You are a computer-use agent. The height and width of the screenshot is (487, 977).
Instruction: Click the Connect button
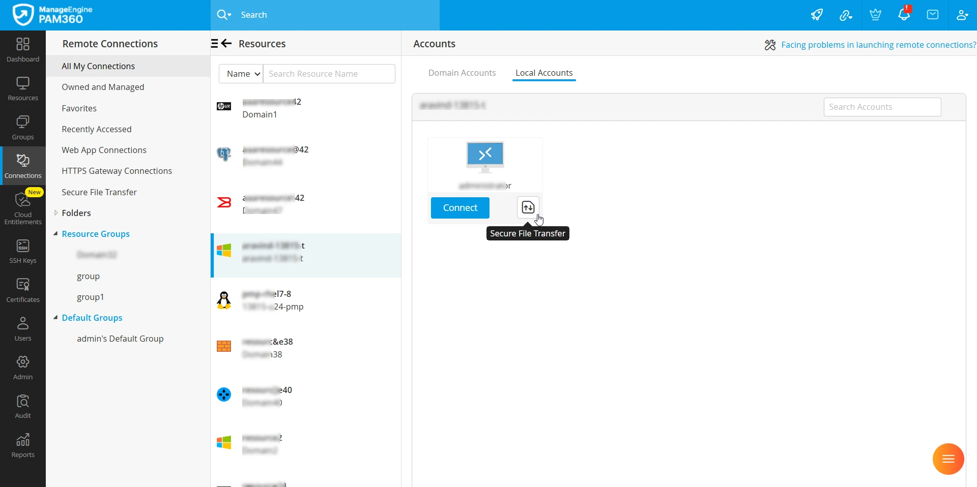click(460, 208)
